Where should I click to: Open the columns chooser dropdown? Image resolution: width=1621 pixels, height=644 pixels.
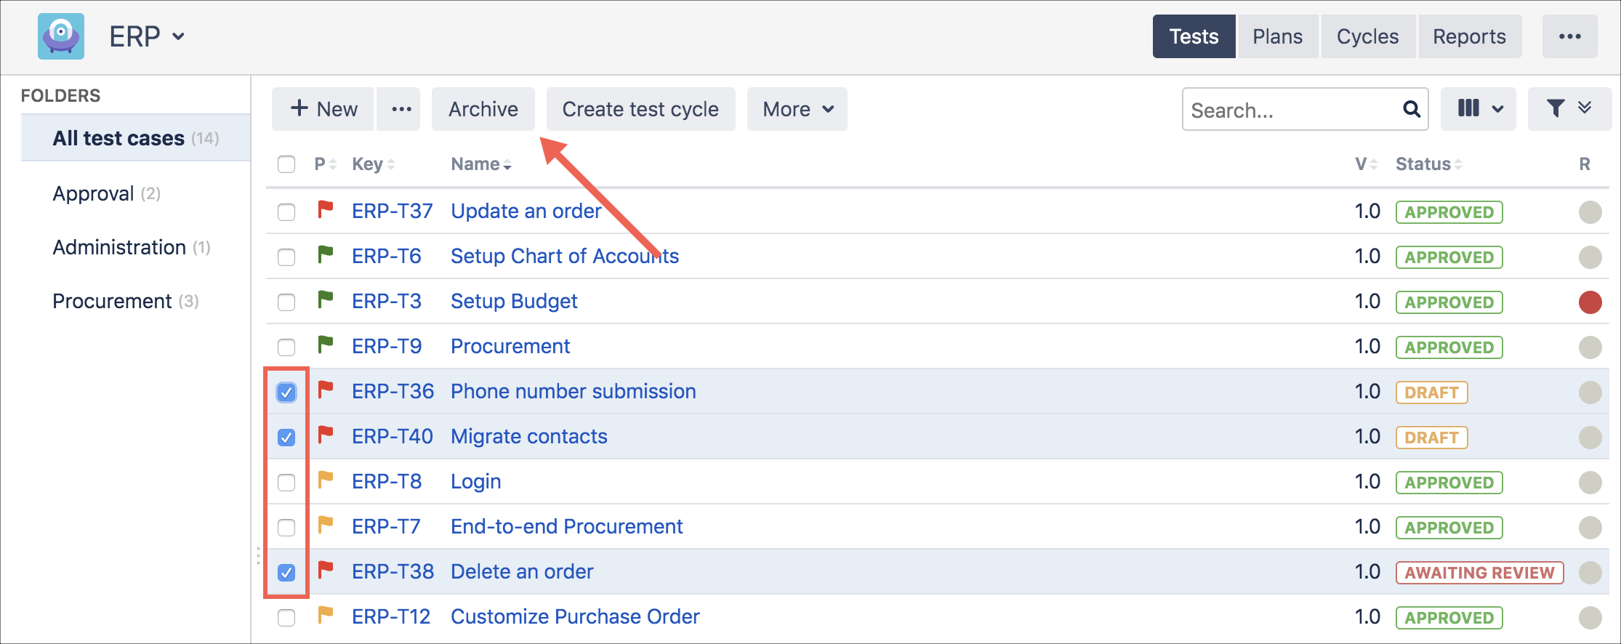point(1478,109)
